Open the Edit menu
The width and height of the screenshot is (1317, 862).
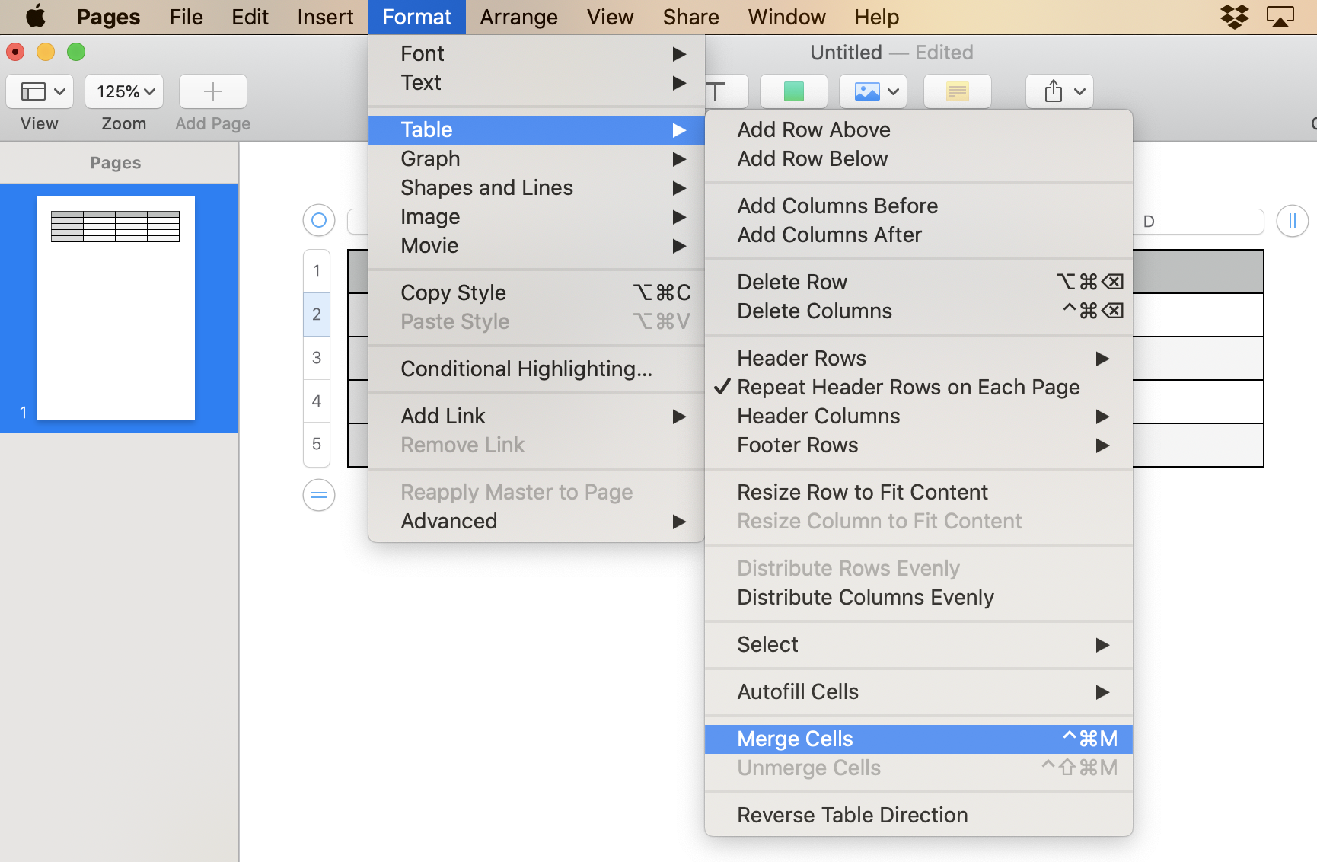[x=250, y=17]
